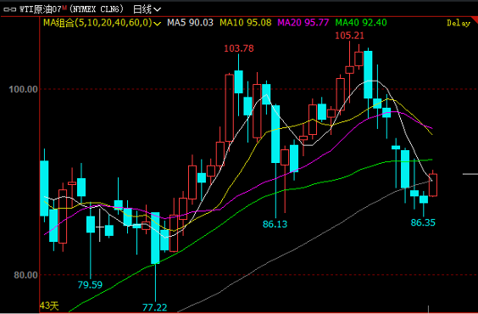Click the MA5 90.03 indicator value
This screenshot has height=314, width=478.
[x=190, y=23]
